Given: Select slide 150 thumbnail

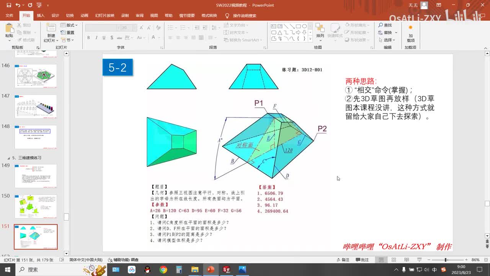Looking at the screenshot, I should pos(36,206).
